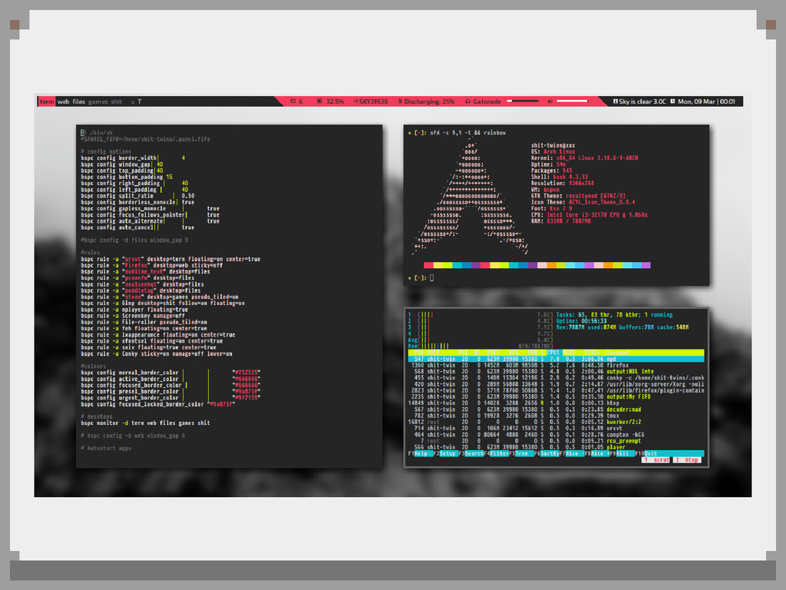Image resolution: width=786 pixels, height=590 pixels.
Task: Click the Arch Linux ASCII logo
Action: [471, 197]
